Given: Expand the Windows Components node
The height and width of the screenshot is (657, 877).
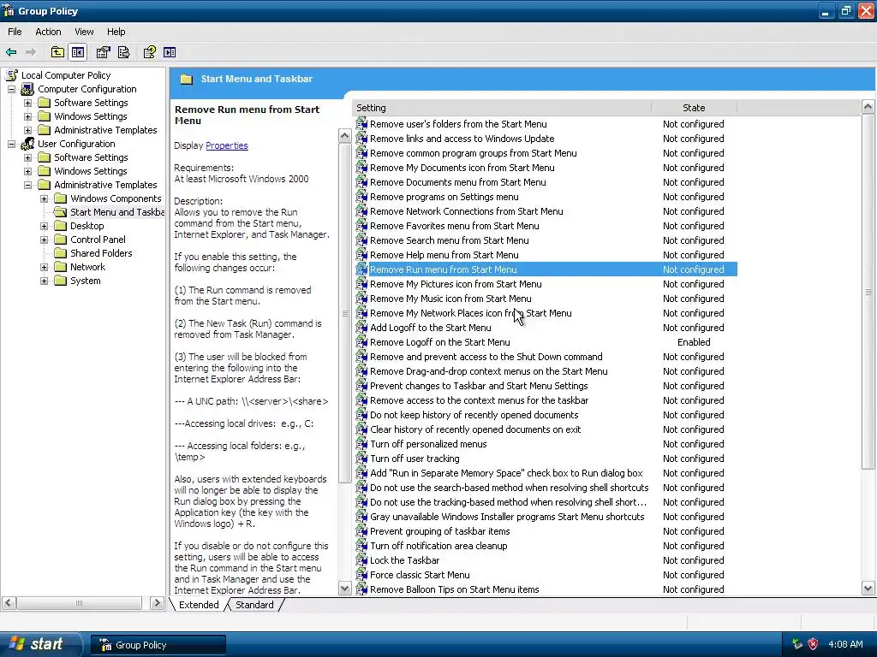Looking at the screenshot, I should (45, 198).
